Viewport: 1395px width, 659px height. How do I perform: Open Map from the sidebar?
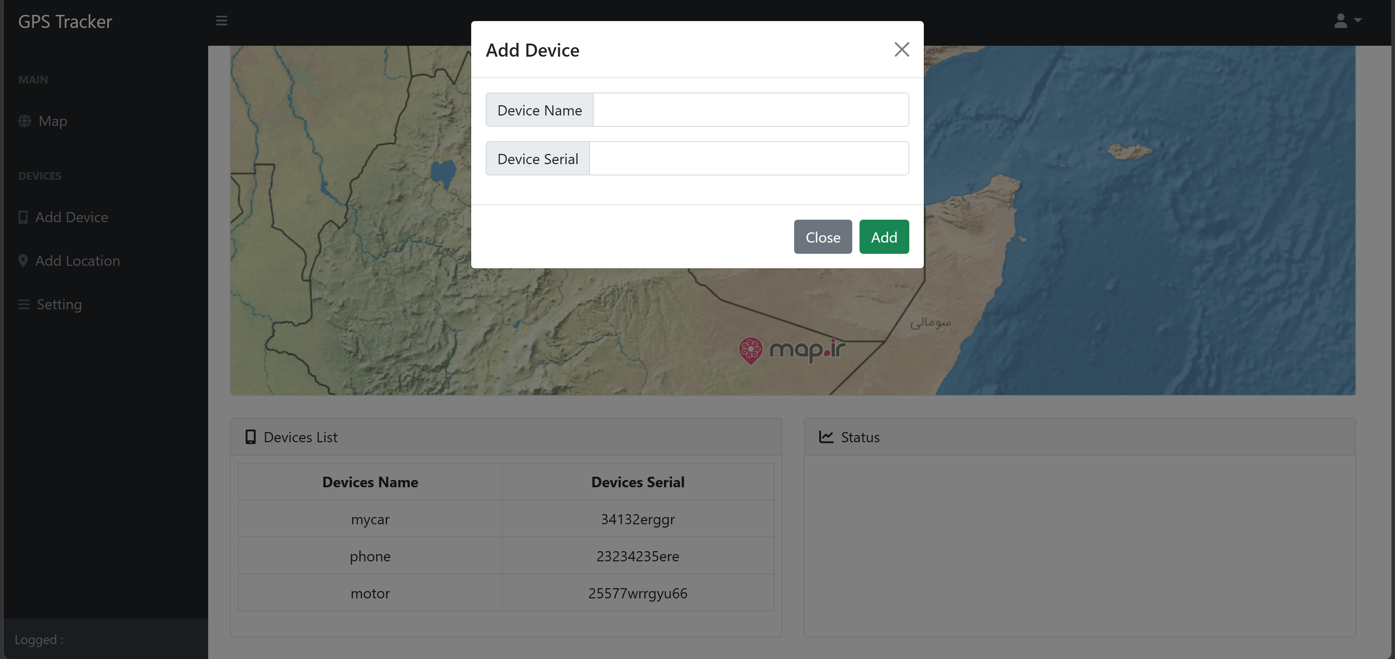pos(43,121)
